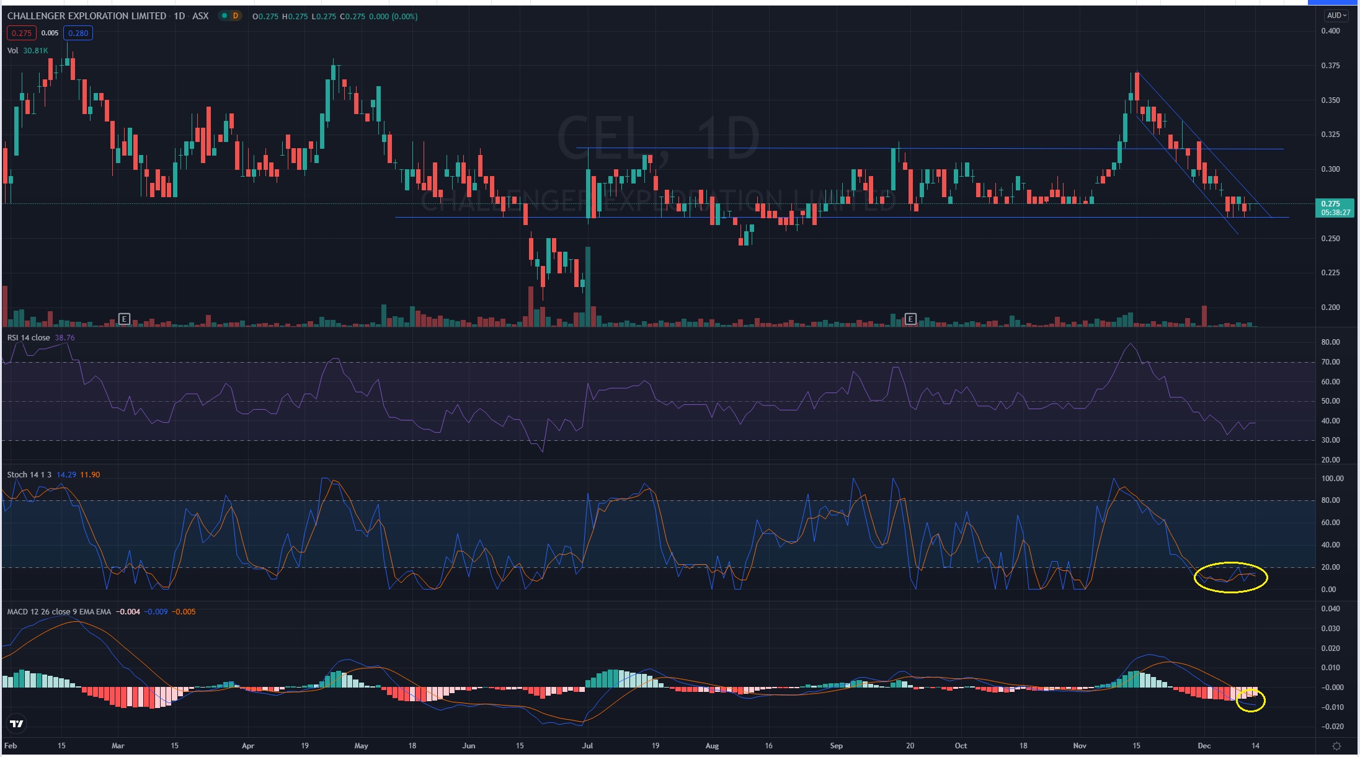Open the AUD currency dropdown
The image size is (1360, 757).
1335,15
